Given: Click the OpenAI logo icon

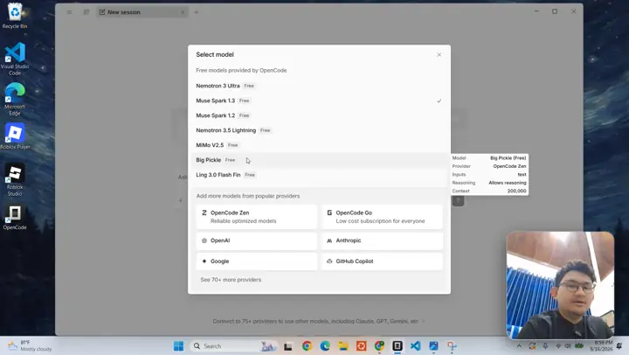Looking at the screenshot, I should (x=204, y=241).
